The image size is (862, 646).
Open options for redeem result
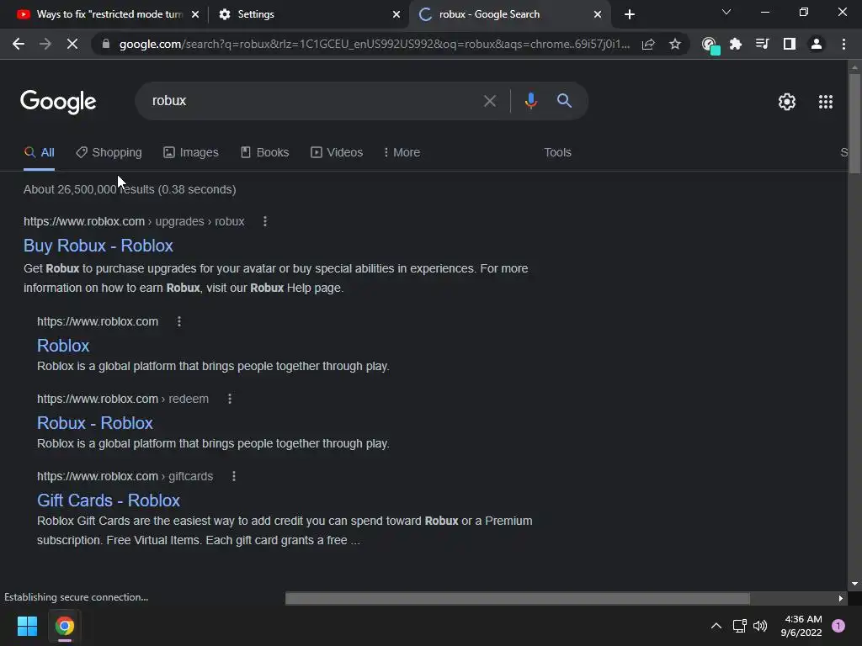pos(230,399)
